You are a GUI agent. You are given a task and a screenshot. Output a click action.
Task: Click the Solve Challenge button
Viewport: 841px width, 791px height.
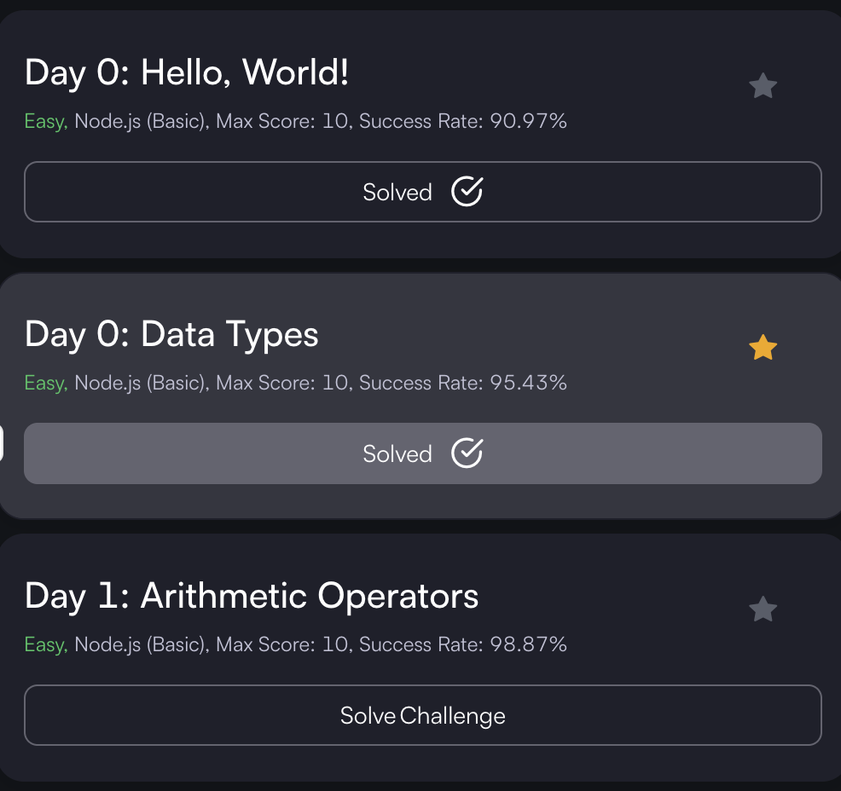[x=422, y=715]
